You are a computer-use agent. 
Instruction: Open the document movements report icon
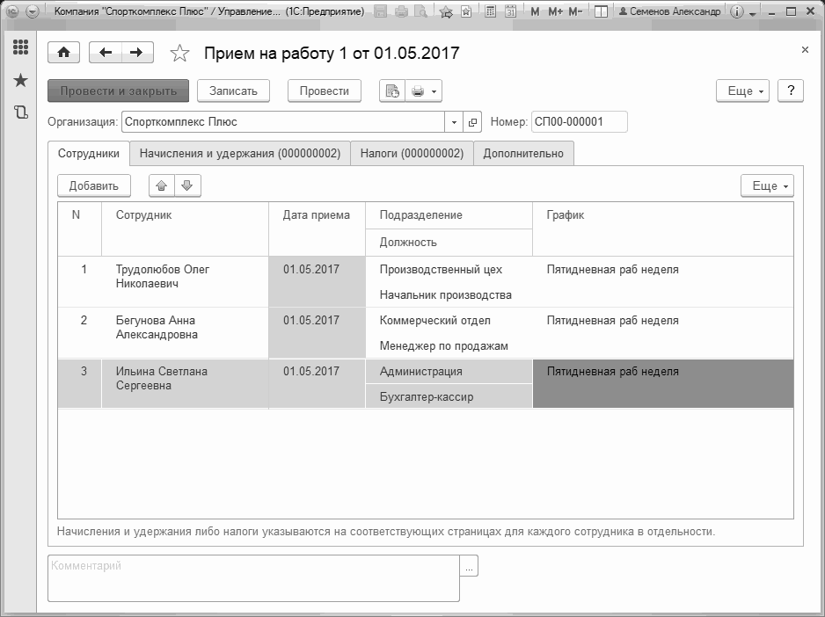(x=392, y=91)
